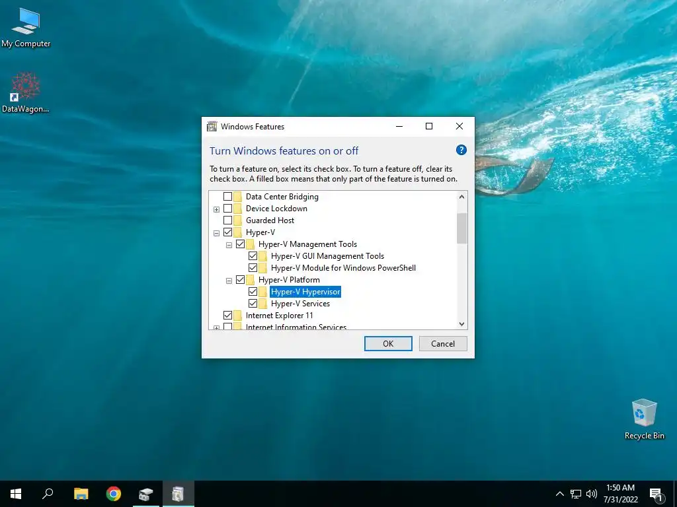
Task: Select Windows Features taskbar icon
Action: pyautogui.click(x=179, y=494)
